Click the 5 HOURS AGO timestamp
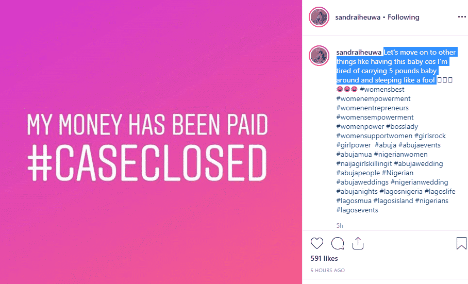 [x=327, y=271]
